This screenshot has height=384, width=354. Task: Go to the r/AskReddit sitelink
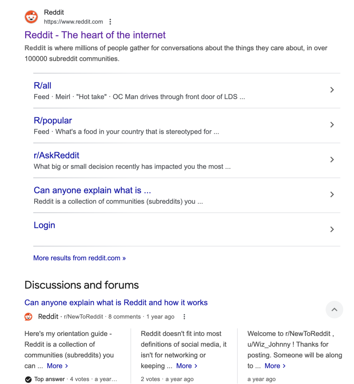[56, 155]
